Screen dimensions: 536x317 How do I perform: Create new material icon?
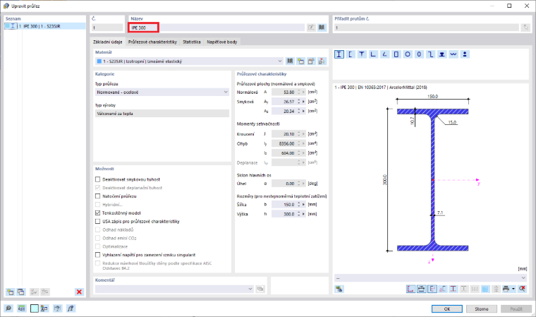(300, 61)
